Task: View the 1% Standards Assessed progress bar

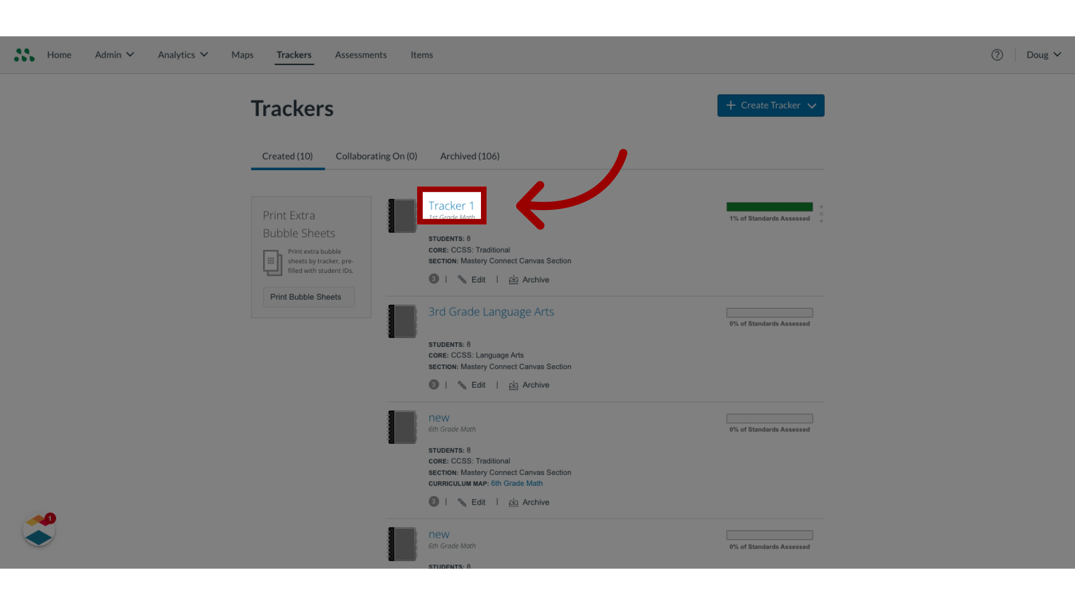Action: click(x=769, y=207)
